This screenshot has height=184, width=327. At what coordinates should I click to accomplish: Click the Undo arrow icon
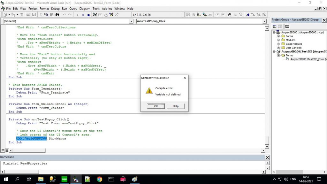point(64,15)
